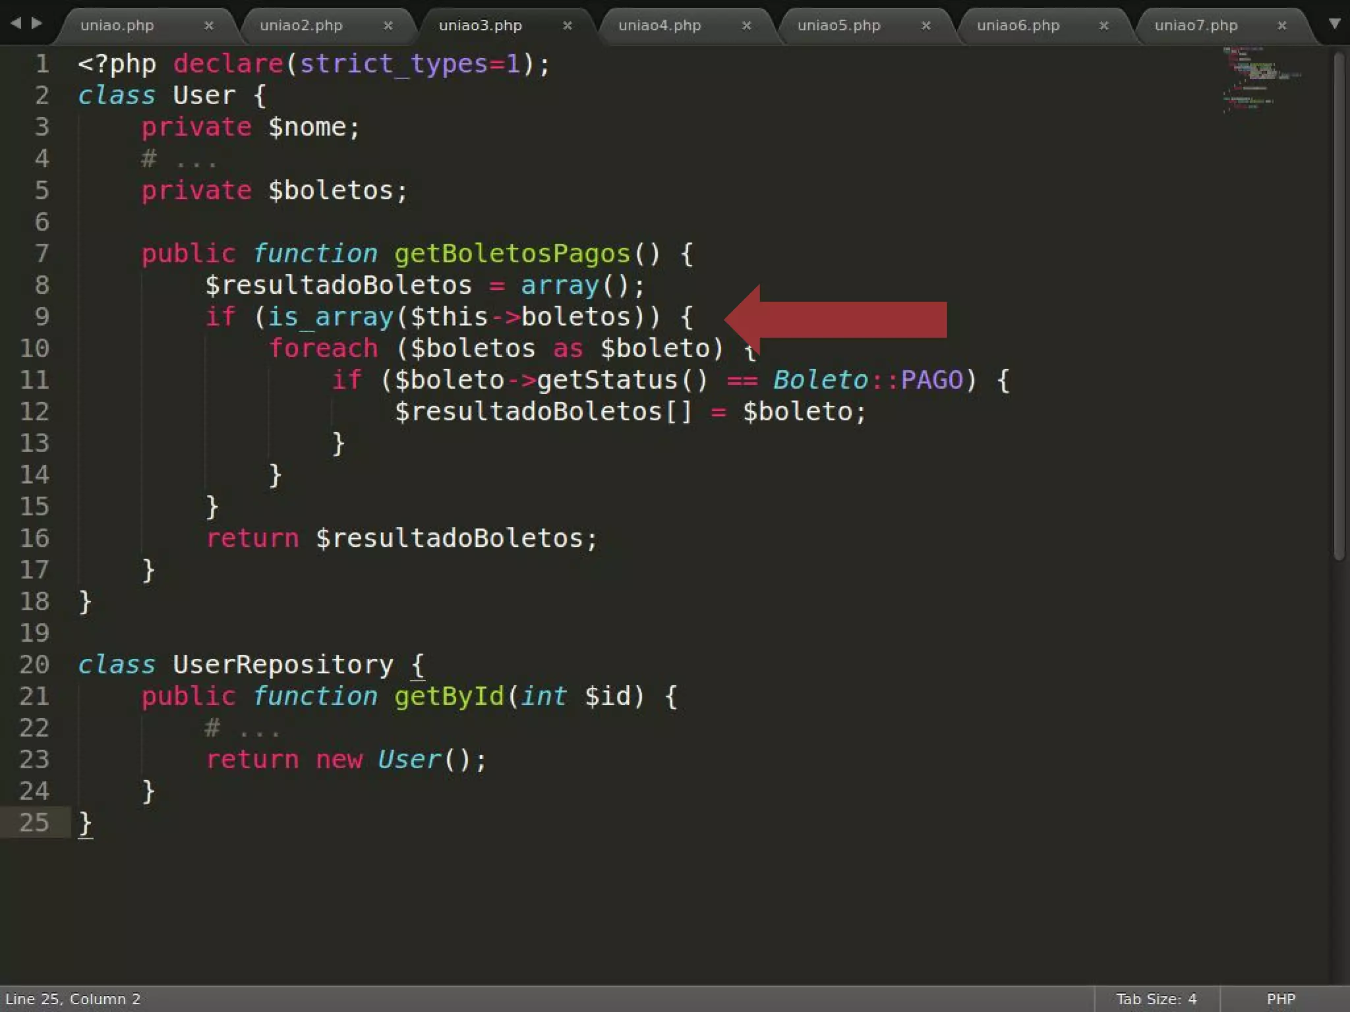Place cursor on getBoletosPagos function name

[x=512, y=254]
